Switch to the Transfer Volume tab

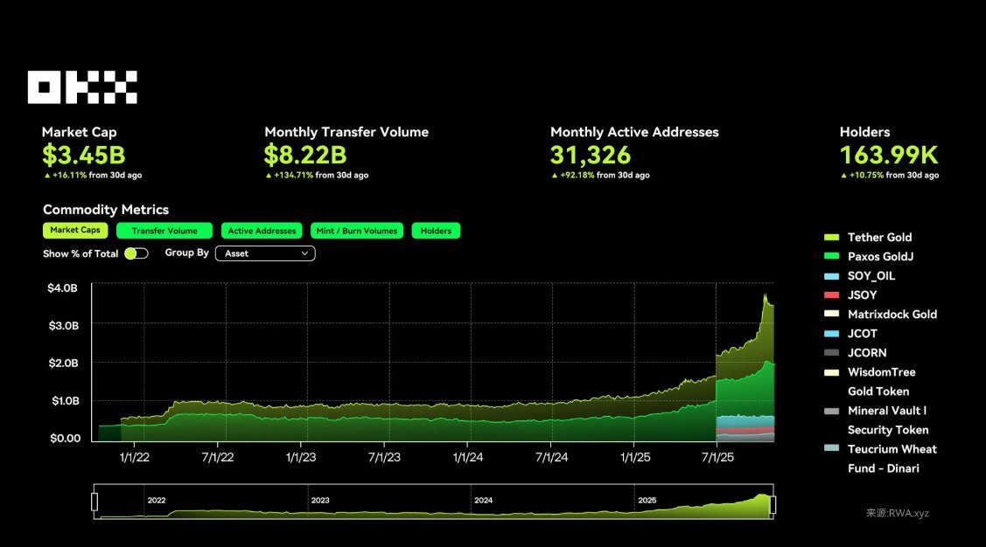pos(164,231)
